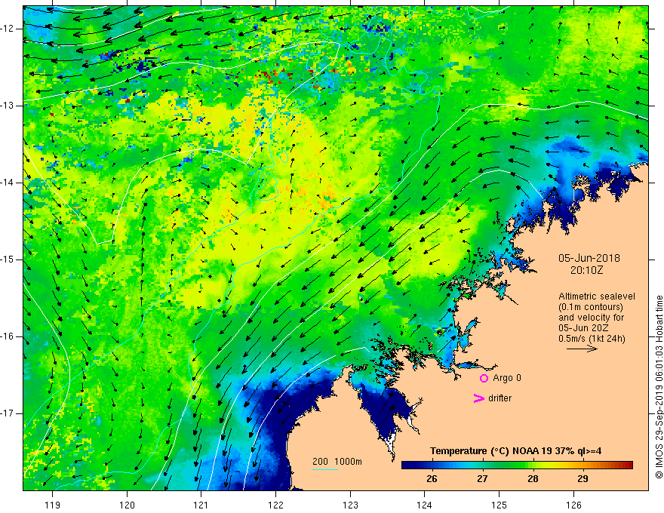Viewport: 664px width, 513px height.
Task: Click the magenta drifter arrowhead legend symbol
Action: 478,398
